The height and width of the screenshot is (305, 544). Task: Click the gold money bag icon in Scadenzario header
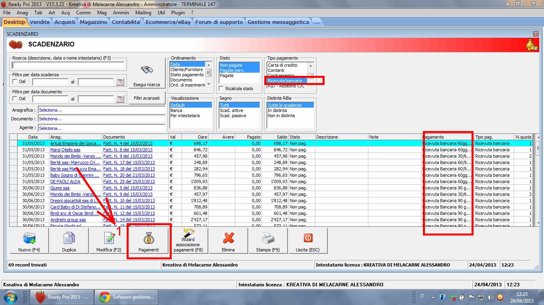pyautogui.click(x=532, y=44)
